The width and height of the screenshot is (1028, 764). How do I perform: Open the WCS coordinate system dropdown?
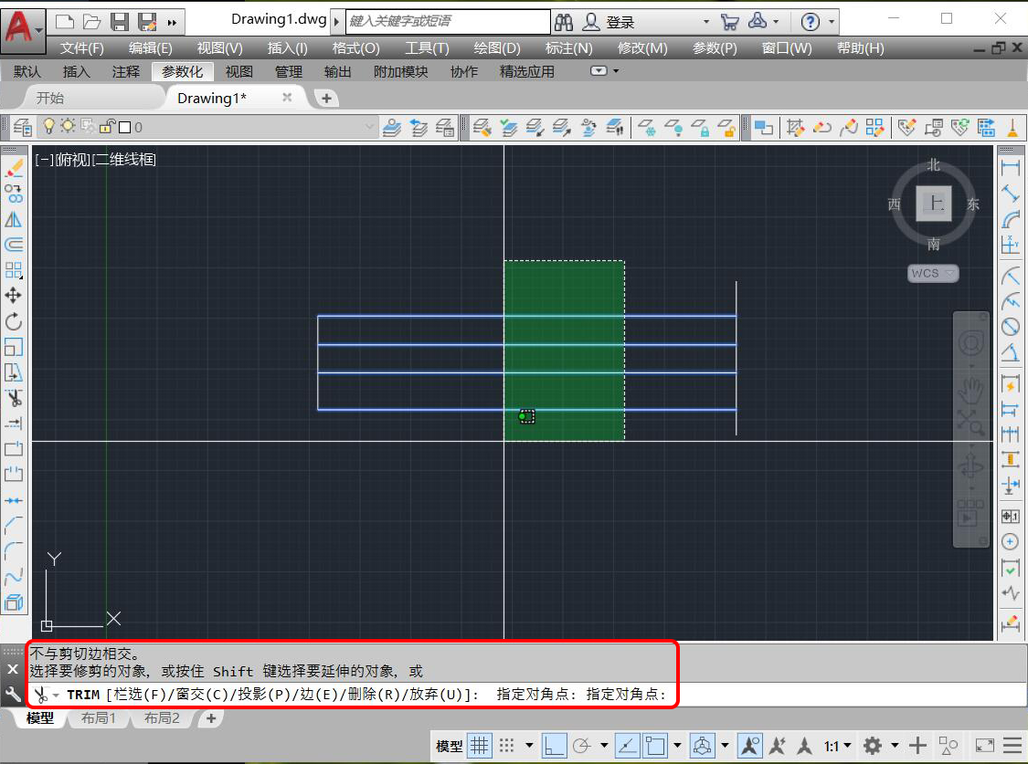pos(932,273)
